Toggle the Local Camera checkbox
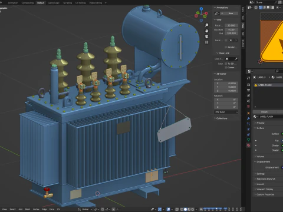 (x=226, y=40)
